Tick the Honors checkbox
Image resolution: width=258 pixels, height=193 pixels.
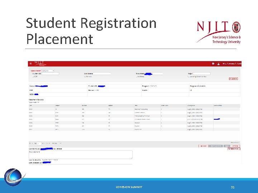tap(85, 76)
